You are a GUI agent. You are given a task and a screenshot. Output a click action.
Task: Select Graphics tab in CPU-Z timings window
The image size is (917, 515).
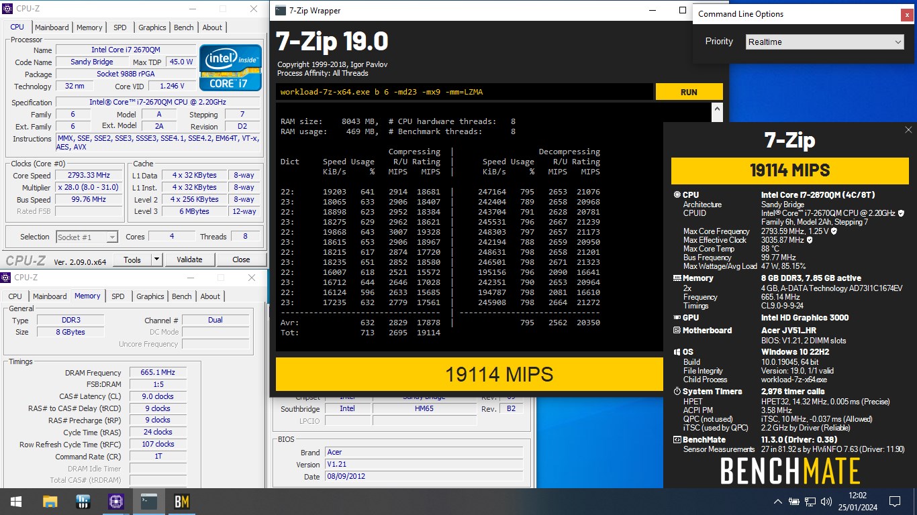pyautogui.click(x=150, y=296)
